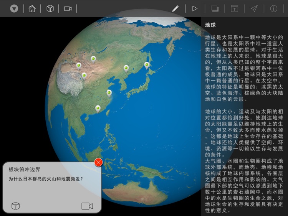Click the 地球 heading in the side panel
The height and width of the screenshot is (216, 288).
(210, 25)
